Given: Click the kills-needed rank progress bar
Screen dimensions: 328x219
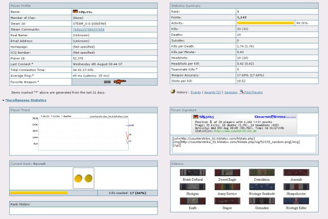Looking at the screenshot, I should [39, 193].
